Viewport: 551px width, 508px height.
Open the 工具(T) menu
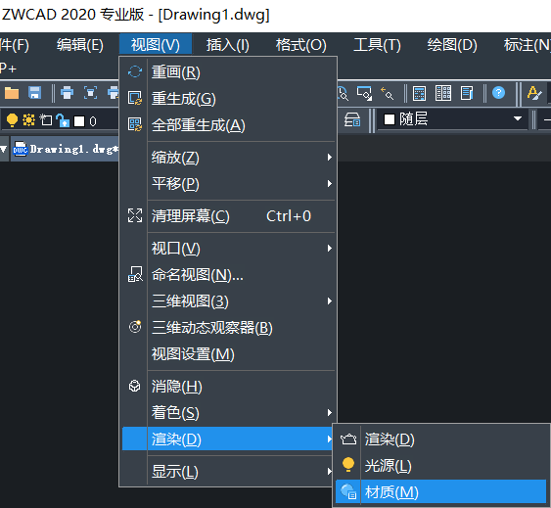point(377,45)
